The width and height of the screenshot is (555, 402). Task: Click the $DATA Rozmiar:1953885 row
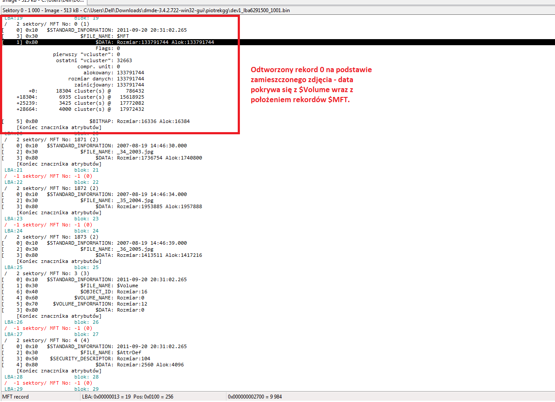tap(102, 206)
